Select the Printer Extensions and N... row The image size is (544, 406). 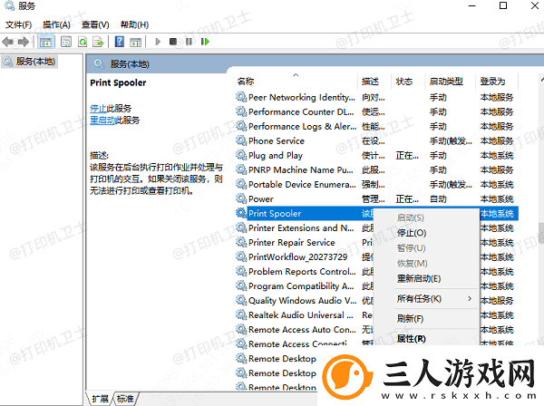376,227
